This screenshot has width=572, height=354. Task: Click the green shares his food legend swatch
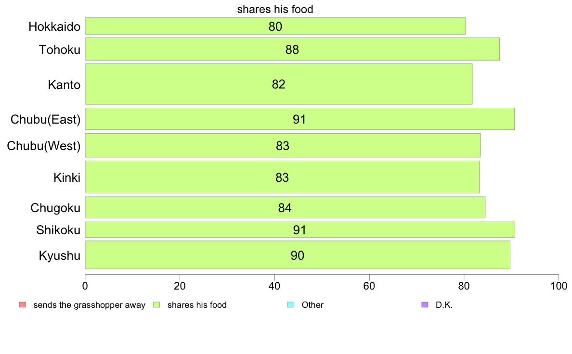[x=156, y=305]
